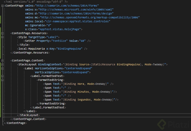Image resolution: width=191 pixels, height=131 pixels.
Task: Click the VerticalOptions CenterAndExpand value
Action: [x=75, y=72]
